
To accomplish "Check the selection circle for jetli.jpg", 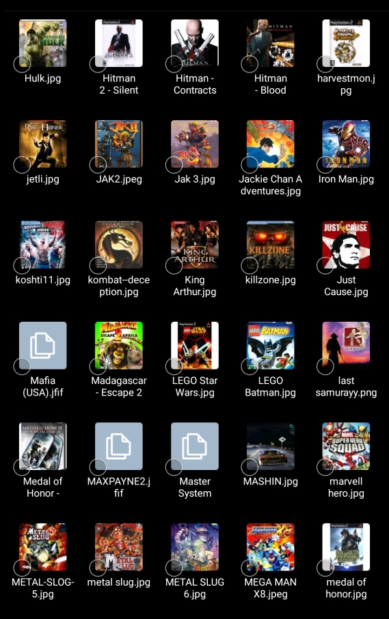I will tap(22, 165).
